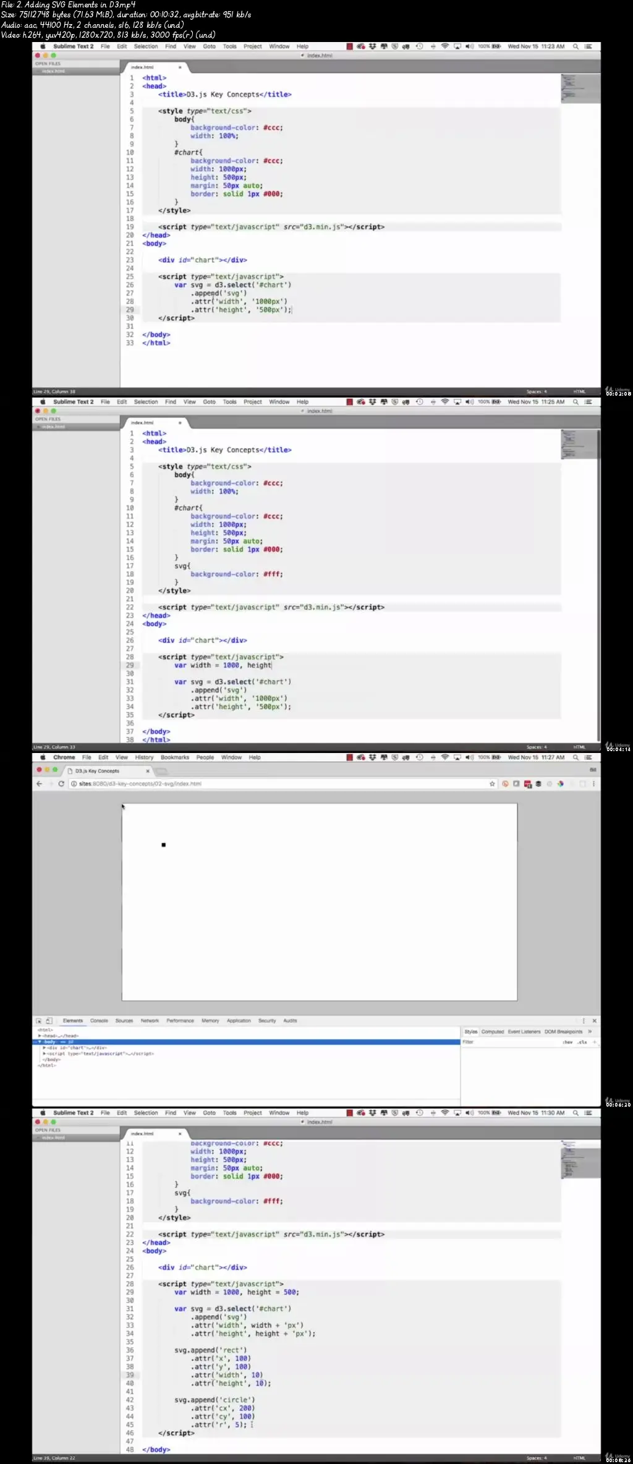Open the Bookmarks menu in Chrome's menu bar
The width and height of the screenshot is (633, 1464).
point(175,757)
